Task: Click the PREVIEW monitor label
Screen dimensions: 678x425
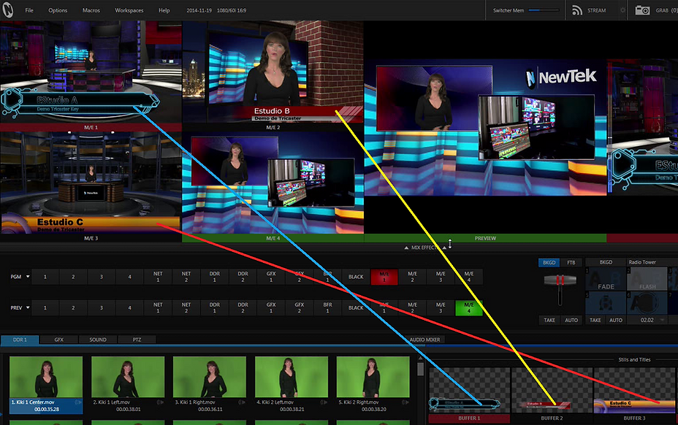Action: (x=485, y=238)
